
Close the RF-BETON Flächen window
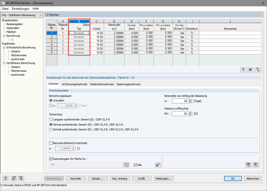tap(263, 3)
